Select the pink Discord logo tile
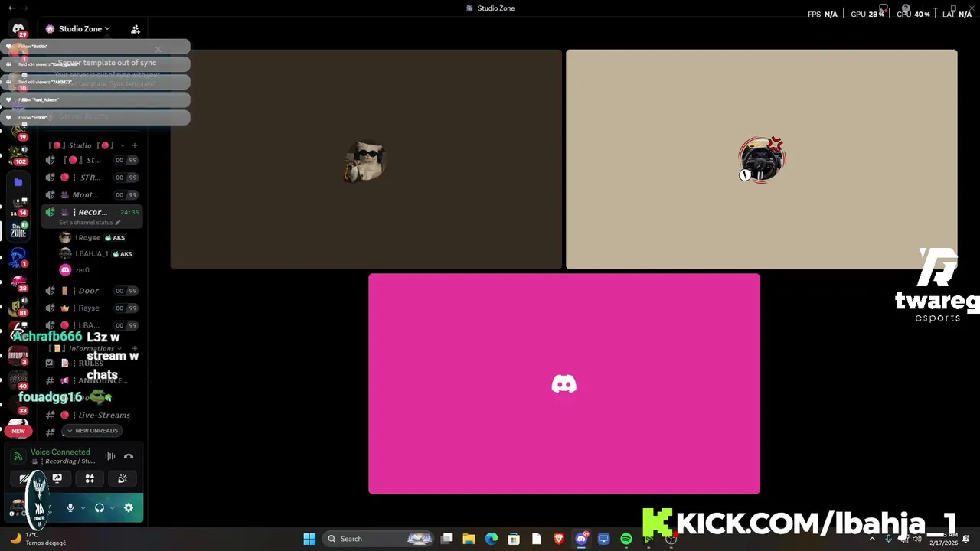 (x=564, y=383)
